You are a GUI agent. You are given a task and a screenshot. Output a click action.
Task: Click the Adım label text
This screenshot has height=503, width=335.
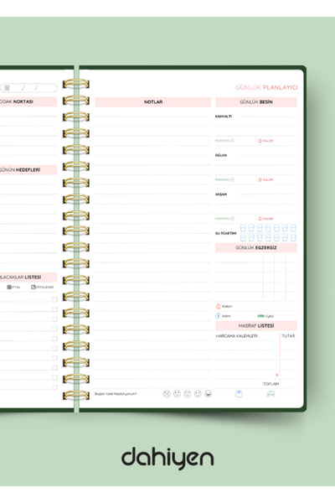point(226,316)
